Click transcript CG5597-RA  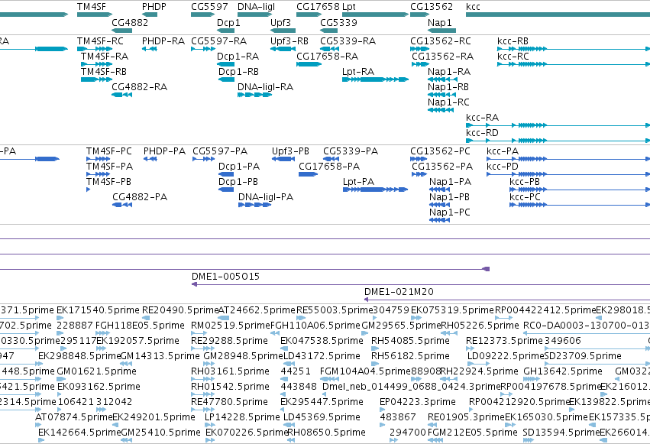pyautogui.click(x=202, y=49)
